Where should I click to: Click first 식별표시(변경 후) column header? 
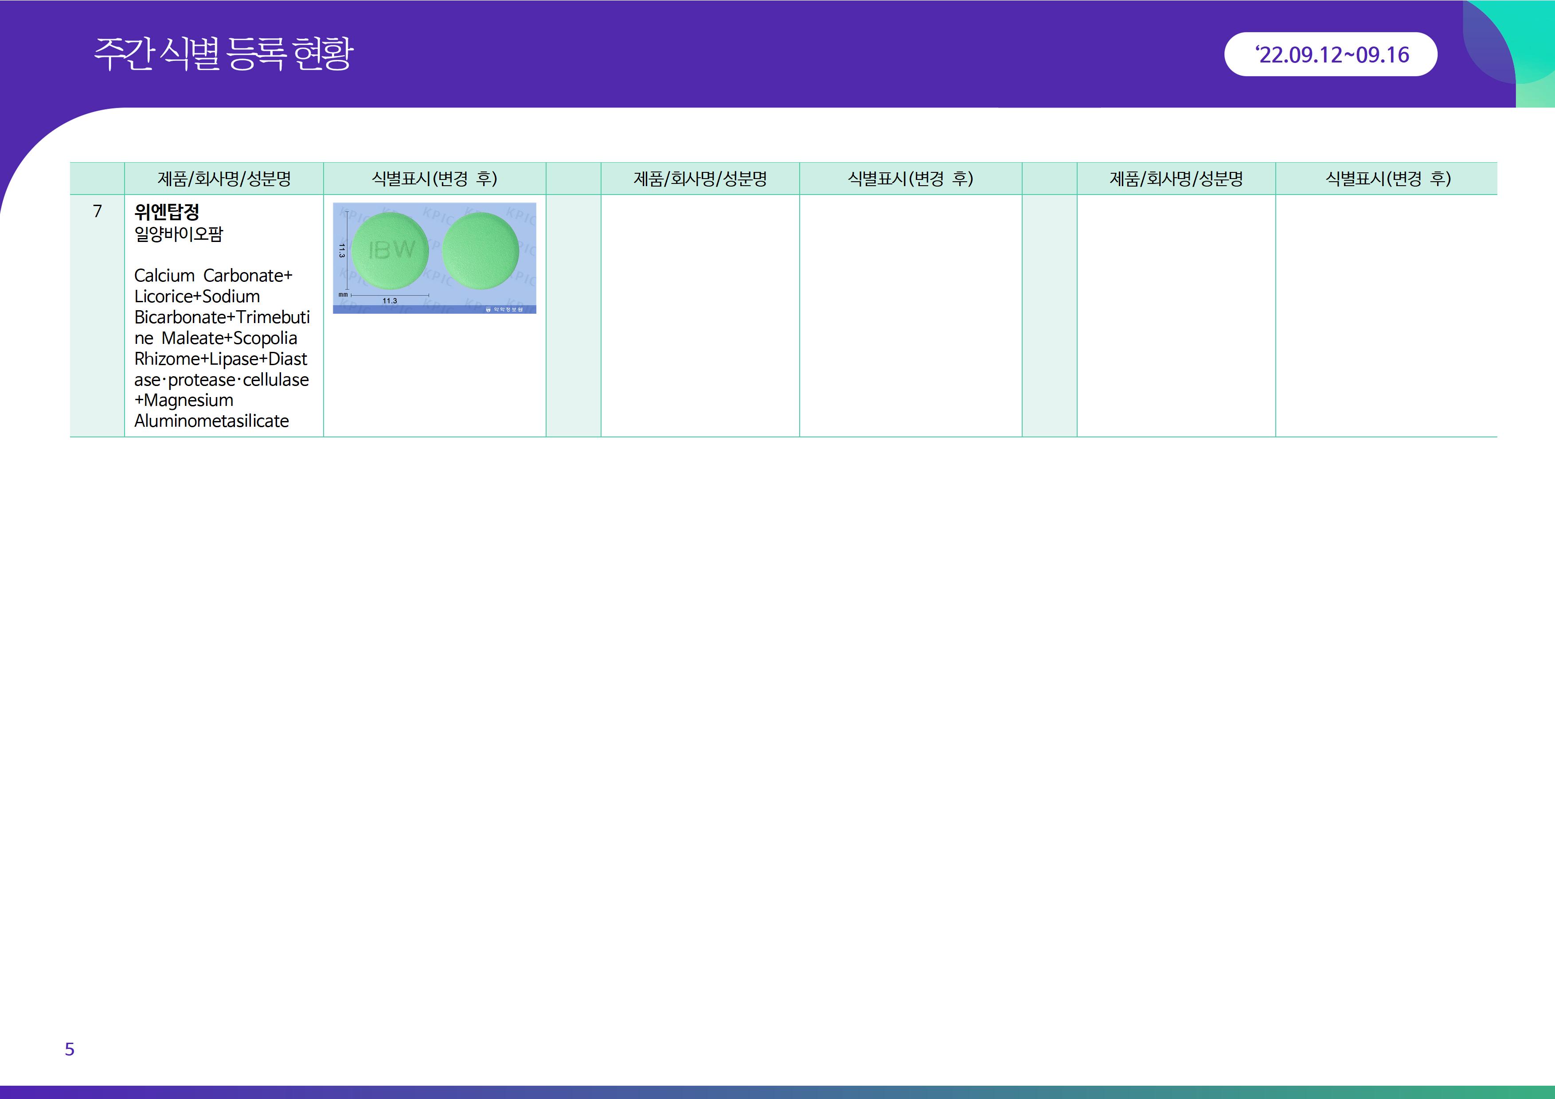point(434,179)
